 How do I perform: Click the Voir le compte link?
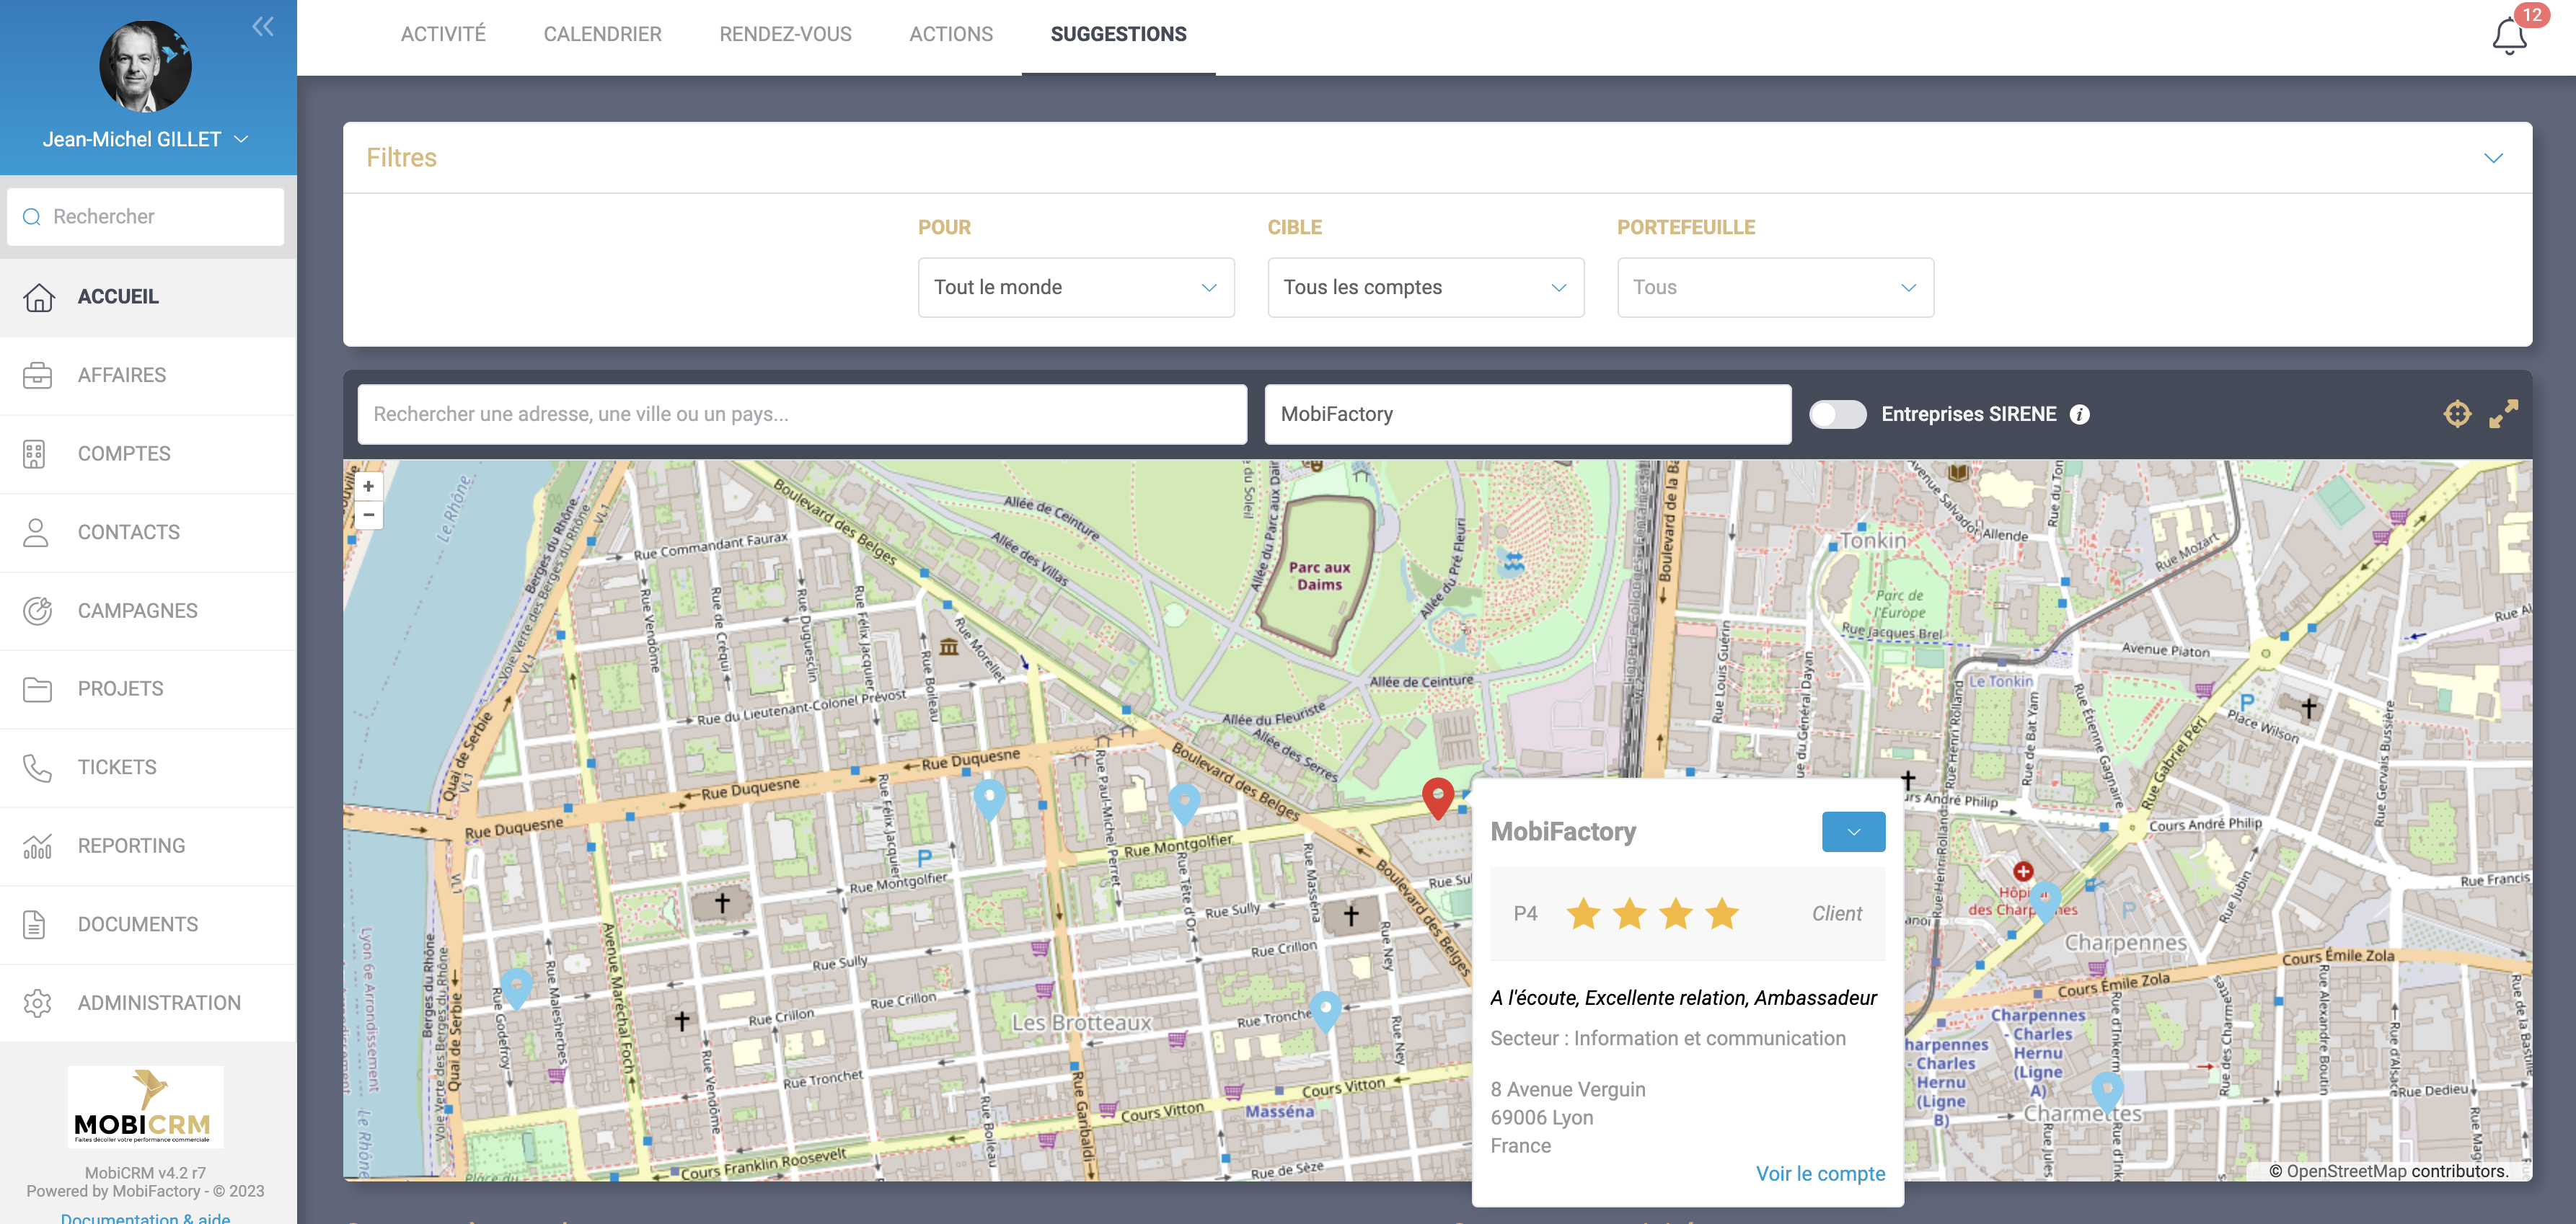point(1820,1174)
